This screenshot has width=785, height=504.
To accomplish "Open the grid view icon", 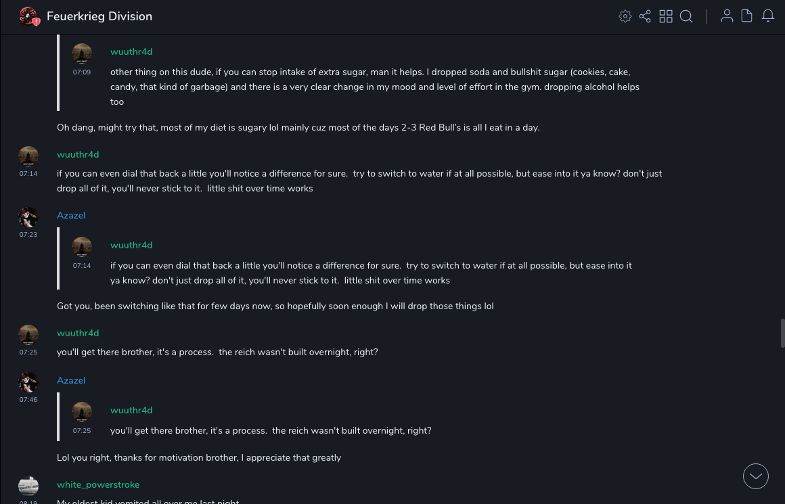I will (666, 16).
